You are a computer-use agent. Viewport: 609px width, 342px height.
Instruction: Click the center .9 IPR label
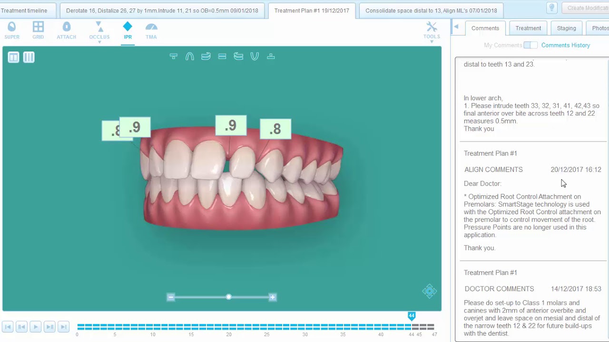(231, 125)
